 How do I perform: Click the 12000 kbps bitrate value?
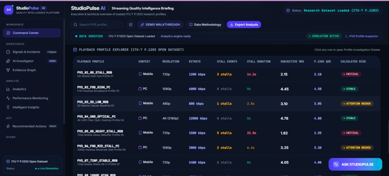[198, 118]
